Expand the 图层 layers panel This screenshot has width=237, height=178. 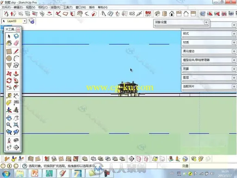coord(234,77)
